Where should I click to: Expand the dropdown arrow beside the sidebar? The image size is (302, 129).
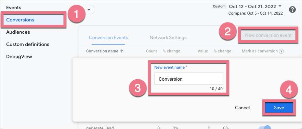pos(89,10)
